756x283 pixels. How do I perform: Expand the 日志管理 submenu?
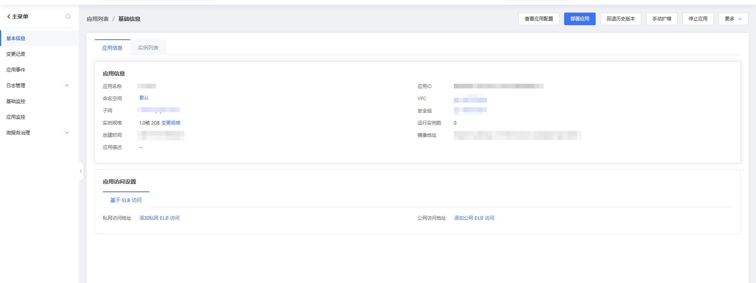pos(67,86)
